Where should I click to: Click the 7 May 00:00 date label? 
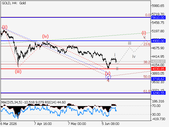click(77, 124)
